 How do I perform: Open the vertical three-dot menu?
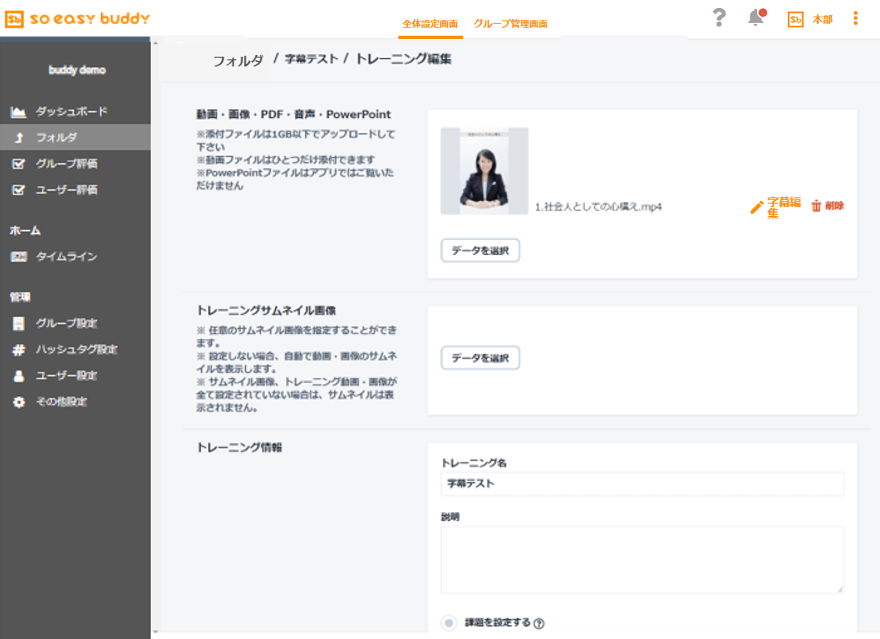point(855,18)
